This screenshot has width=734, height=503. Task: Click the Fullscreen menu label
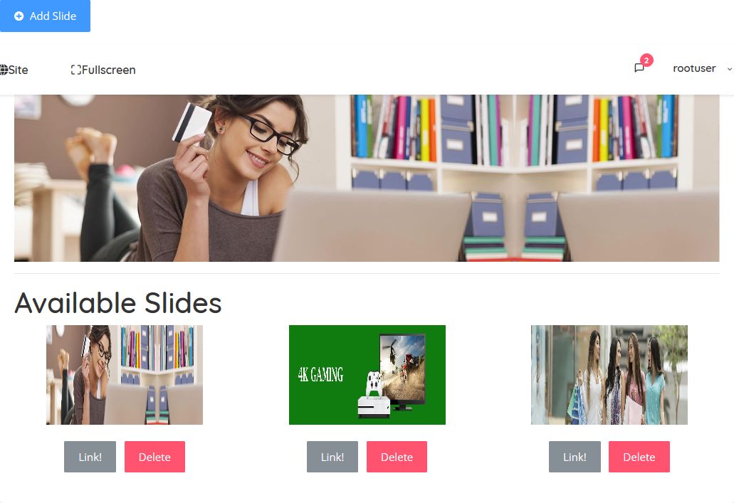point(109,70)
